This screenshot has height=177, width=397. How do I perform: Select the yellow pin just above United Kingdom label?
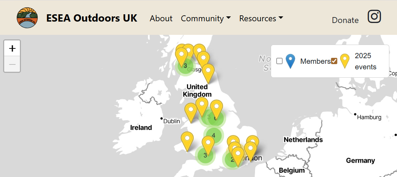(x=208, y=73)
